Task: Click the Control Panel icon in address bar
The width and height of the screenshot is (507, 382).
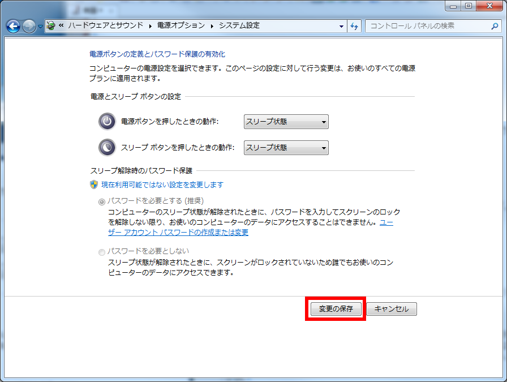Action: [x=51, y=26]
